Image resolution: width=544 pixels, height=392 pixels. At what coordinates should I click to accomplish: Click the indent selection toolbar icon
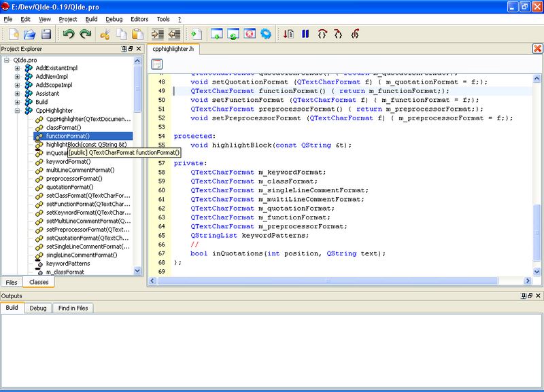(158, 34)
